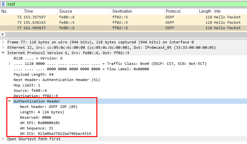
Task: Select the Destination: ff02::5 detail field
Action: point(36,96)
